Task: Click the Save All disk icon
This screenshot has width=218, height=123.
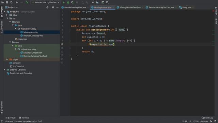Action: coord(7,2)
